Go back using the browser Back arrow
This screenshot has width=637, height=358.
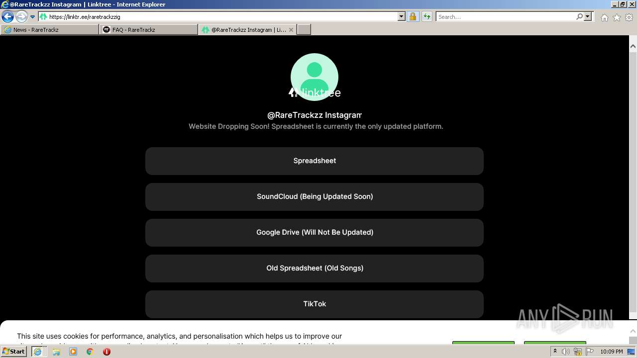[7, 17]
